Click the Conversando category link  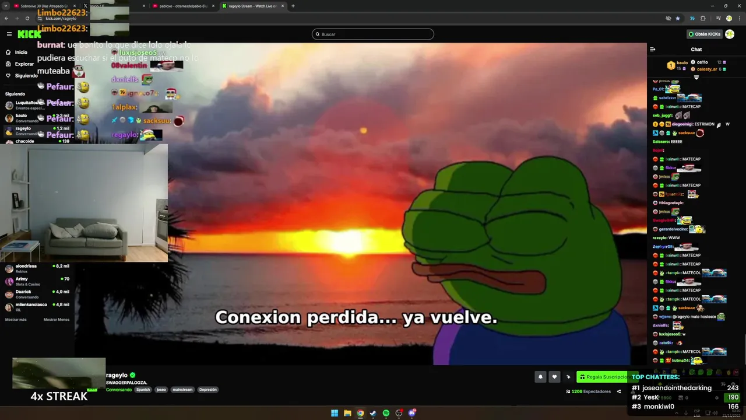pyautogui.click(x=118, y=390)
